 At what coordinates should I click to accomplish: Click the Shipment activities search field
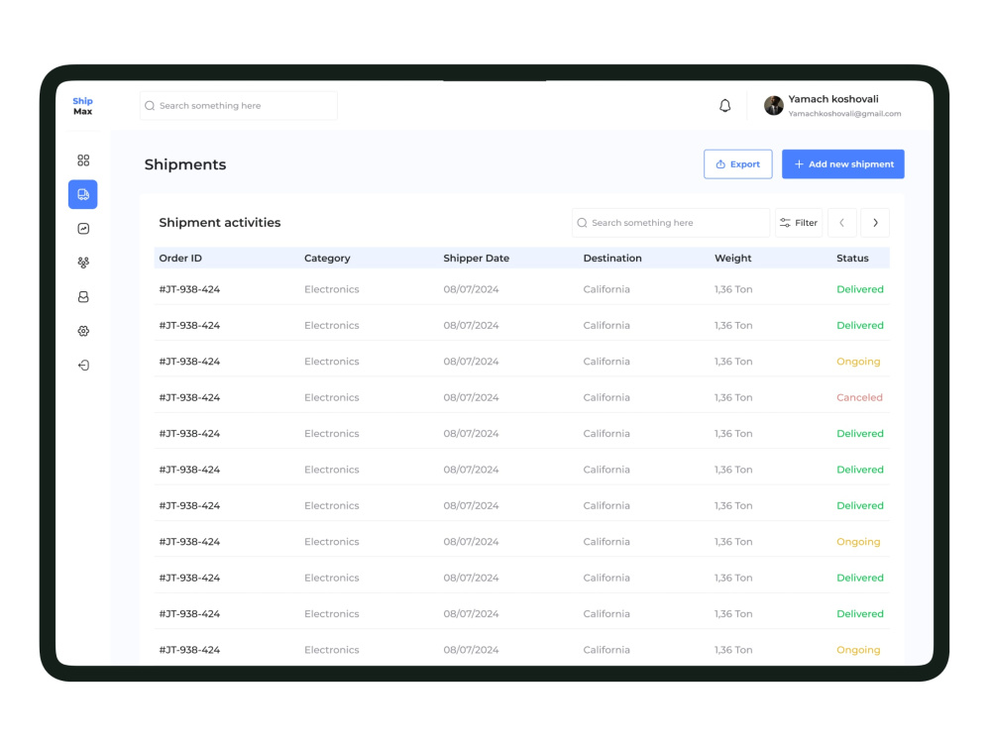671,223
